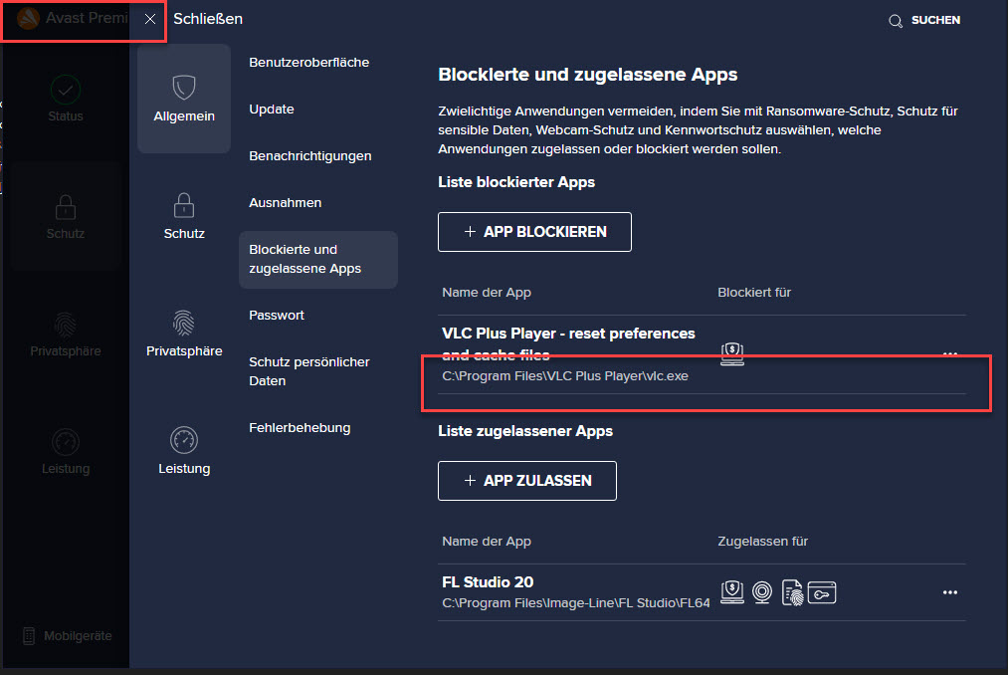The image size is (1008, 675).
Task: Click SUCHEN search label
Action: coord(935,20)
